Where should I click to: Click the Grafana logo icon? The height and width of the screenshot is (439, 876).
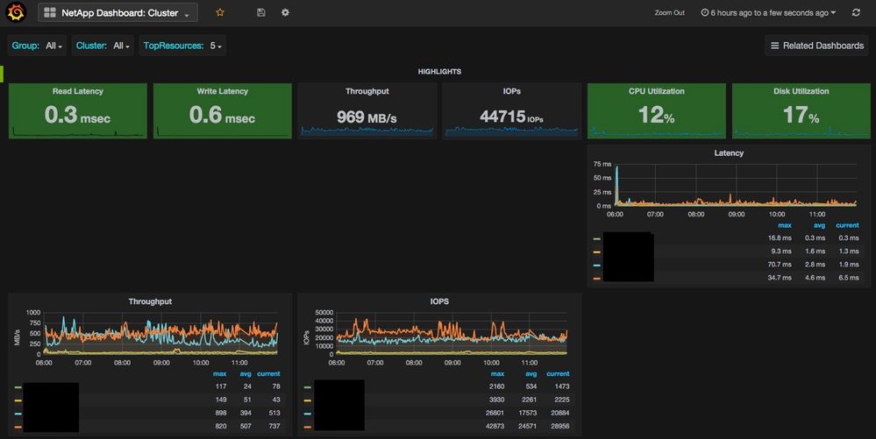pos(17,13)
